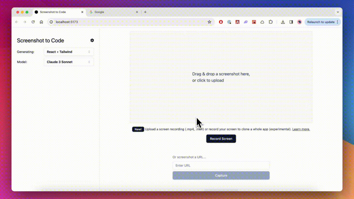Open the profile avatar menu

[x=299, y=22]
